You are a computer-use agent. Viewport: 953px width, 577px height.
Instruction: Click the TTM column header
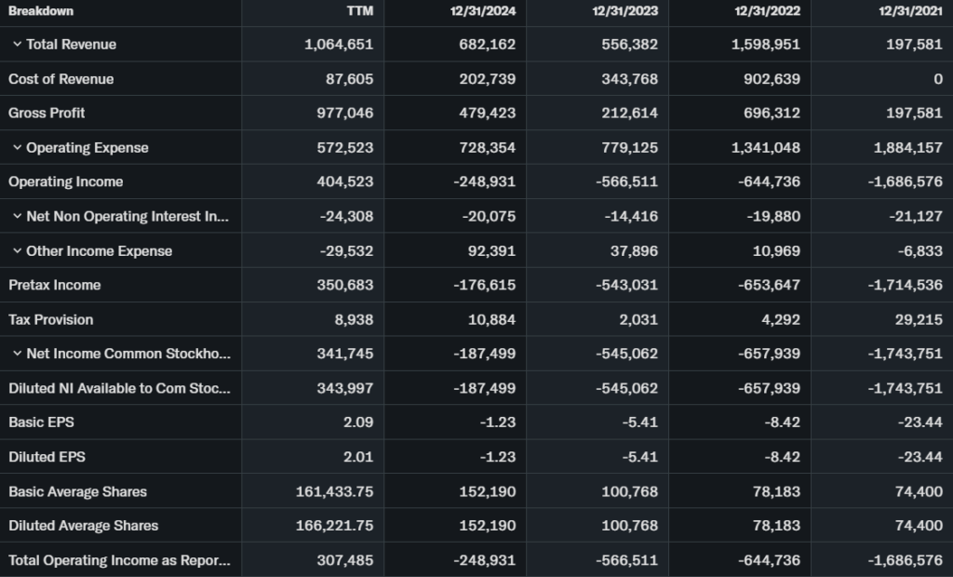tap(359, 11)
